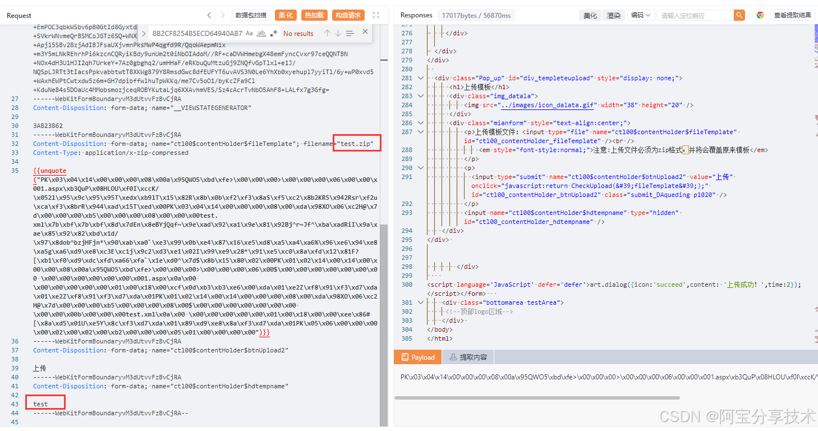Click the 数据包扫描 button

[x=251, y=15]
